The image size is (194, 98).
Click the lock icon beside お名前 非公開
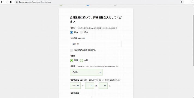point(79,39)
